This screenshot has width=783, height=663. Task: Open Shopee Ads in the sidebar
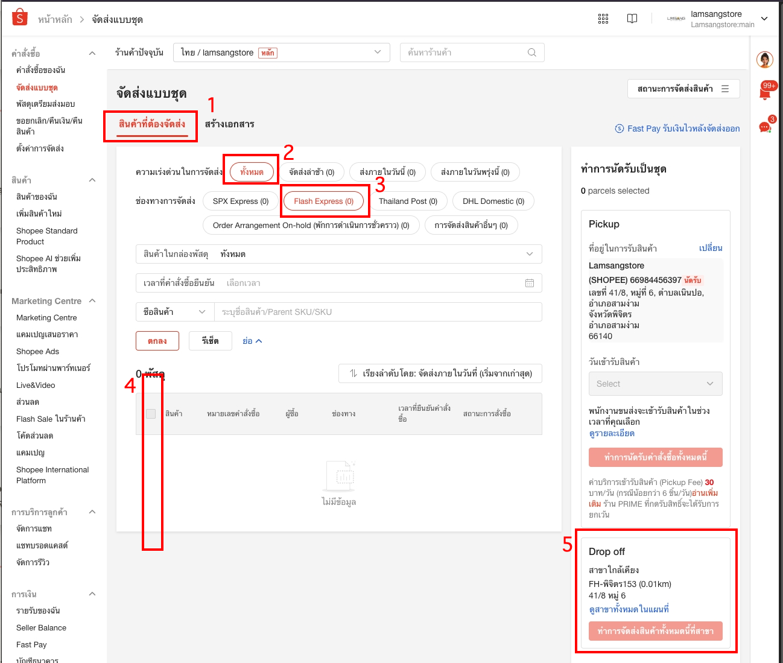pyautogui.click(x=37, y=351)
